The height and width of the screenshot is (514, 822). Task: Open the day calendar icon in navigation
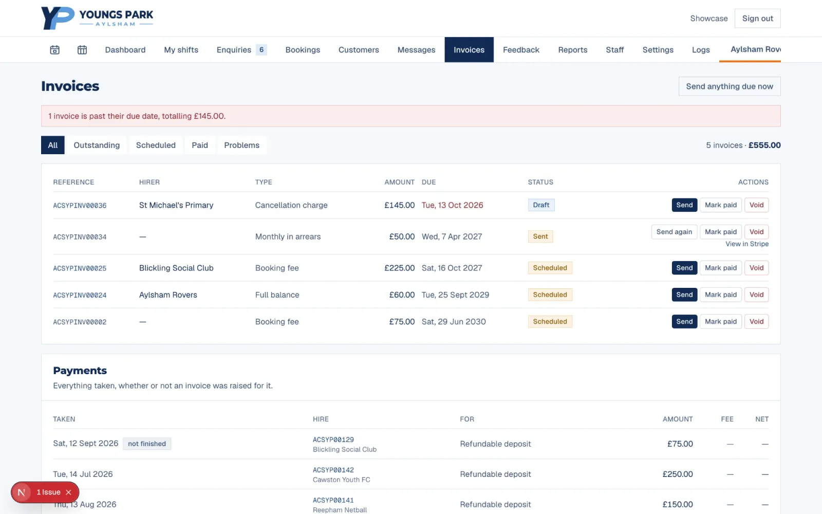point(54,50)
